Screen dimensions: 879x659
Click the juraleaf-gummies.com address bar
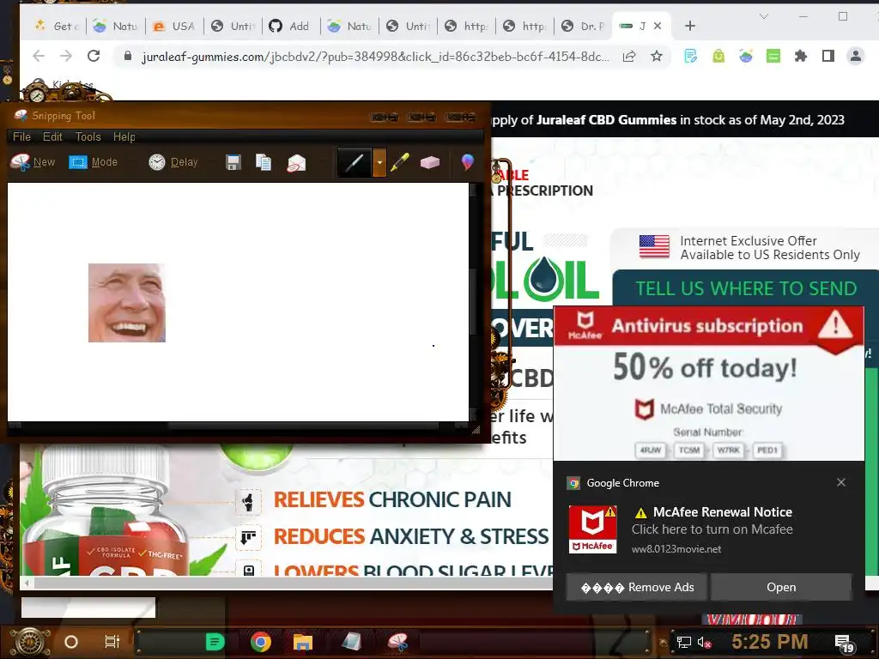coord(374,57)
